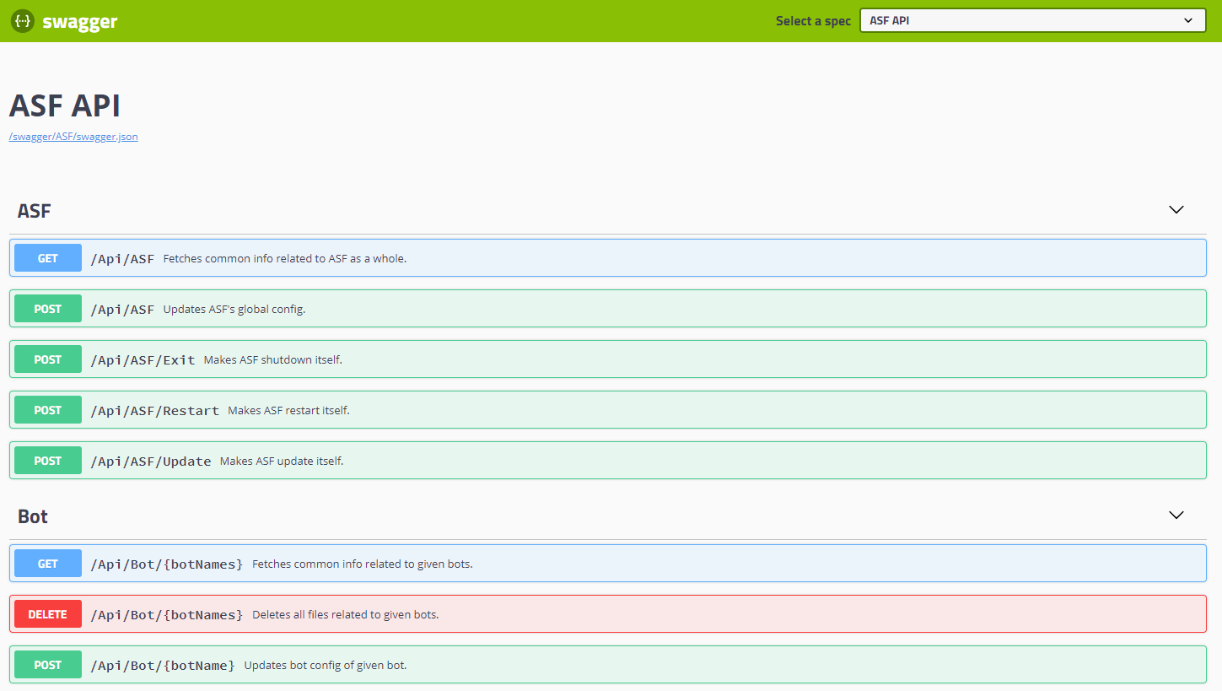Click 'Updates ASF's global config.' description
Viewport: 1222px width, 691px height.
point(234,310)
